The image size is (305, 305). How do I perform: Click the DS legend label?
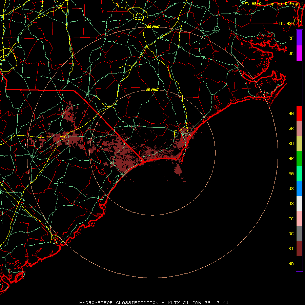[291, 204]
